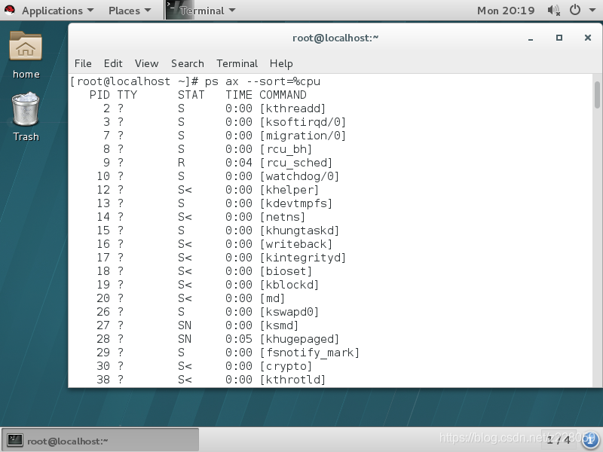Open the Places menu
This screenshot has width=603, height=452.
[x=130, y=11]
